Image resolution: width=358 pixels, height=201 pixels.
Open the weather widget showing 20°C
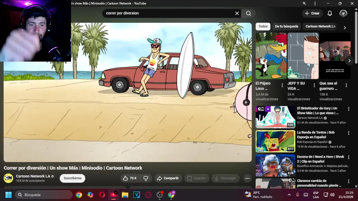(258, 195)
